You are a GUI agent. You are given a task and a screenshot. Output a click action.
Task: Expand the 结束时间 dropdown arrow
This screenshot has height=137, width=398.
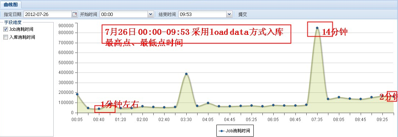tap(229, 14)
